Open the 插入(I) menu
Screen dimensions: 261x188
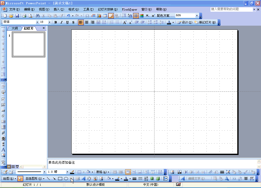click(59, 9)
